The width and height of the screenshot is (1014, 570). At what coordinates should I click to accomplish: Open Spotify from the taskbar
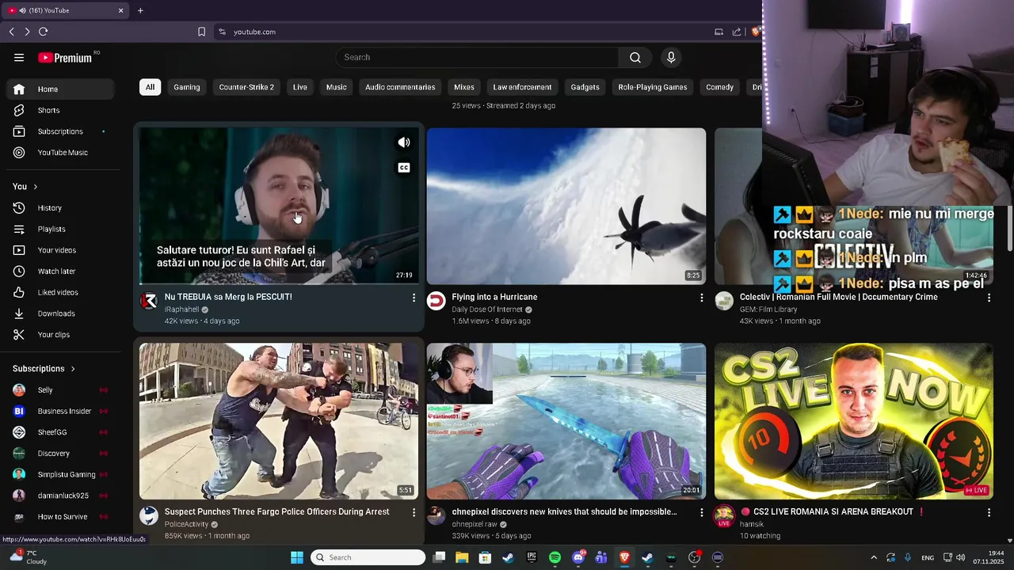[x=555, y=557]
